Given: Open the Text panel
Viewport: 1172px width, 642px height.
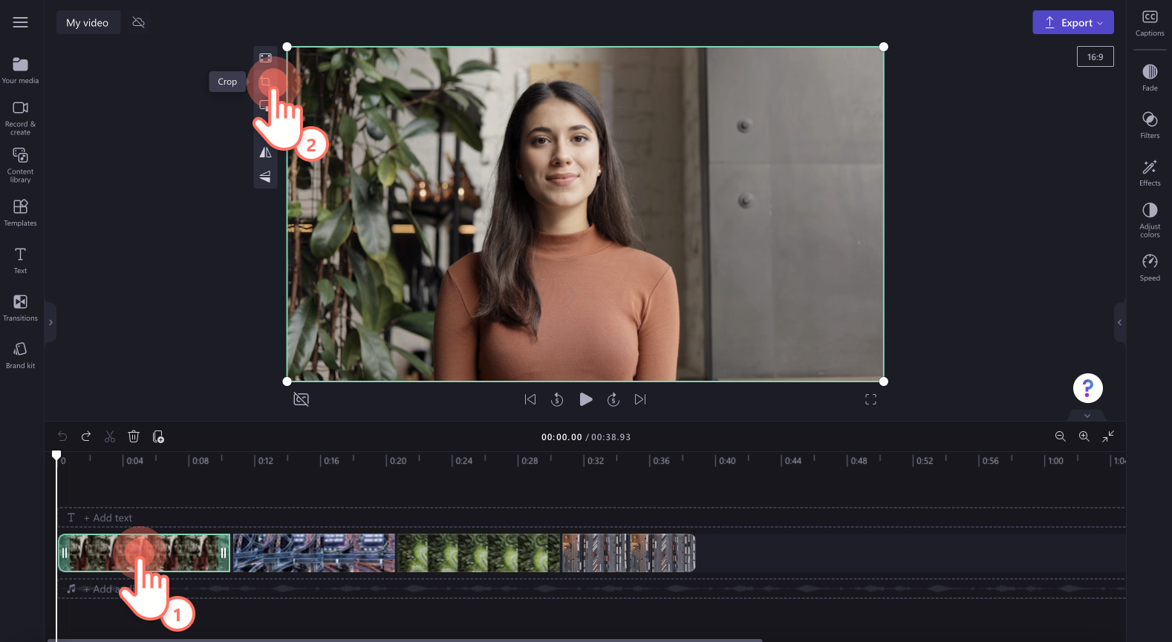Looking at the screenshot, I should coord(20,261).
